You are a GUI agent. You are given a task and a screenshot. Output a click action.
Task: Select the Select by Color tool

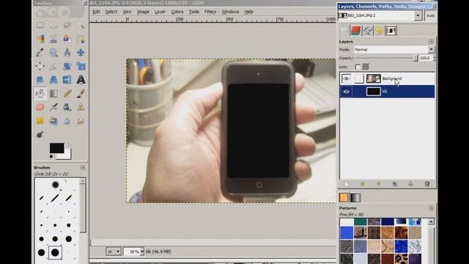click(x=40, y=39)
